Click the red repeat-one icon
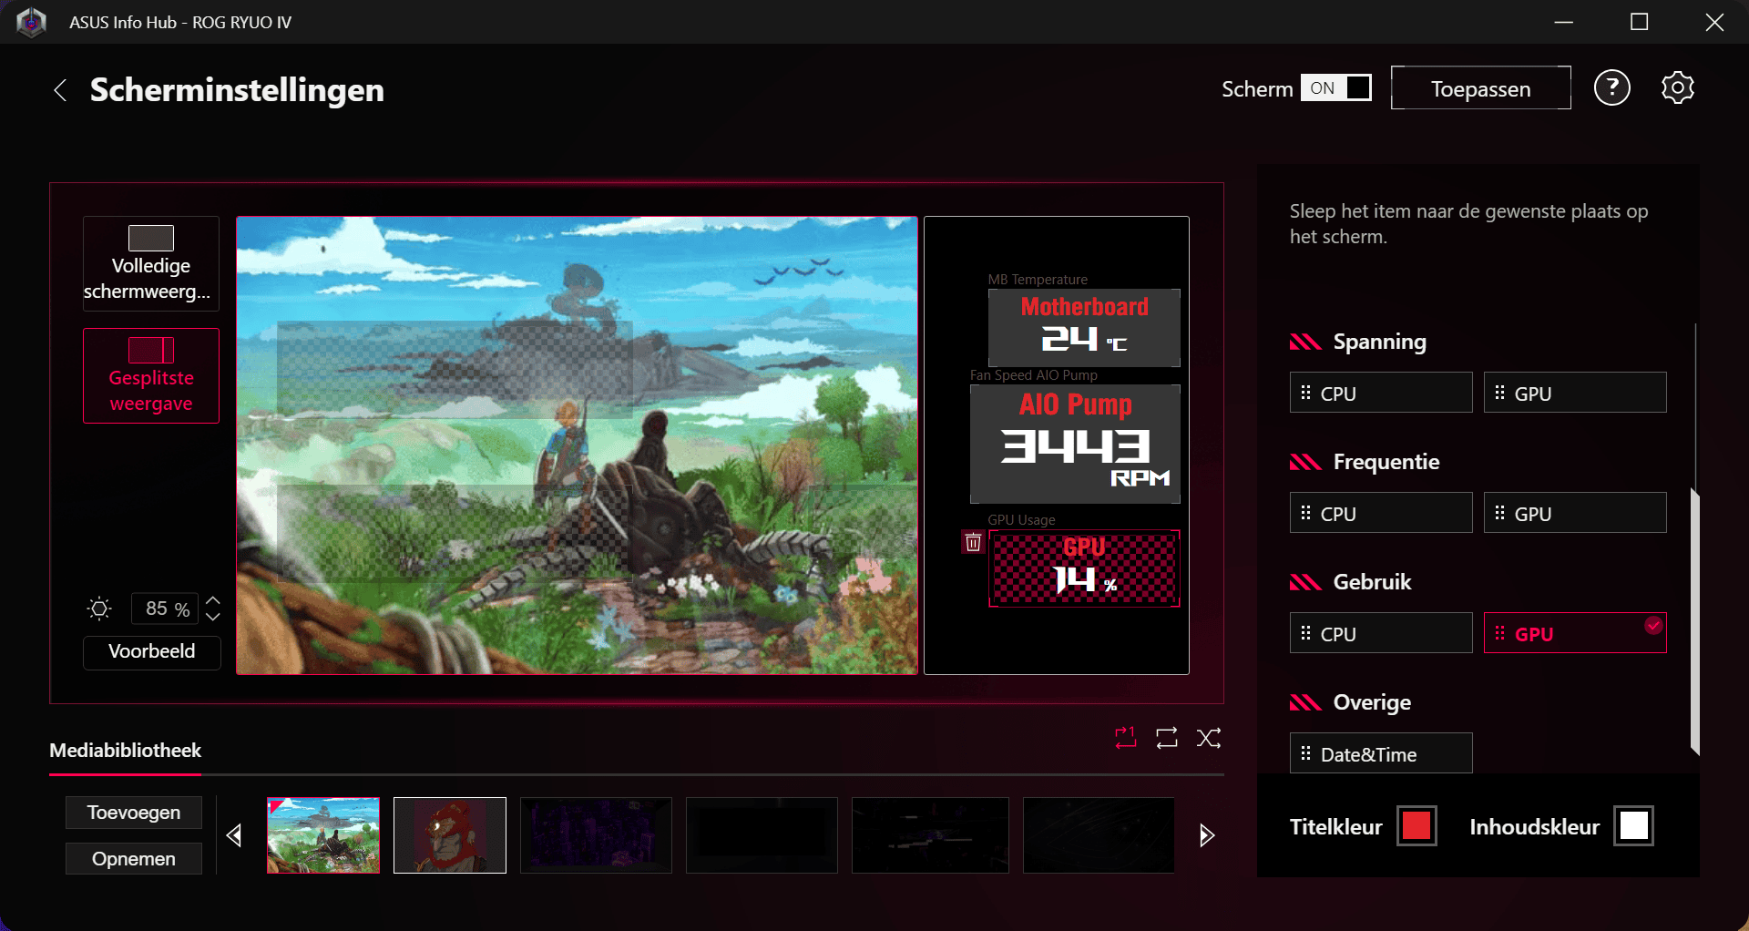 point(1126,738)
